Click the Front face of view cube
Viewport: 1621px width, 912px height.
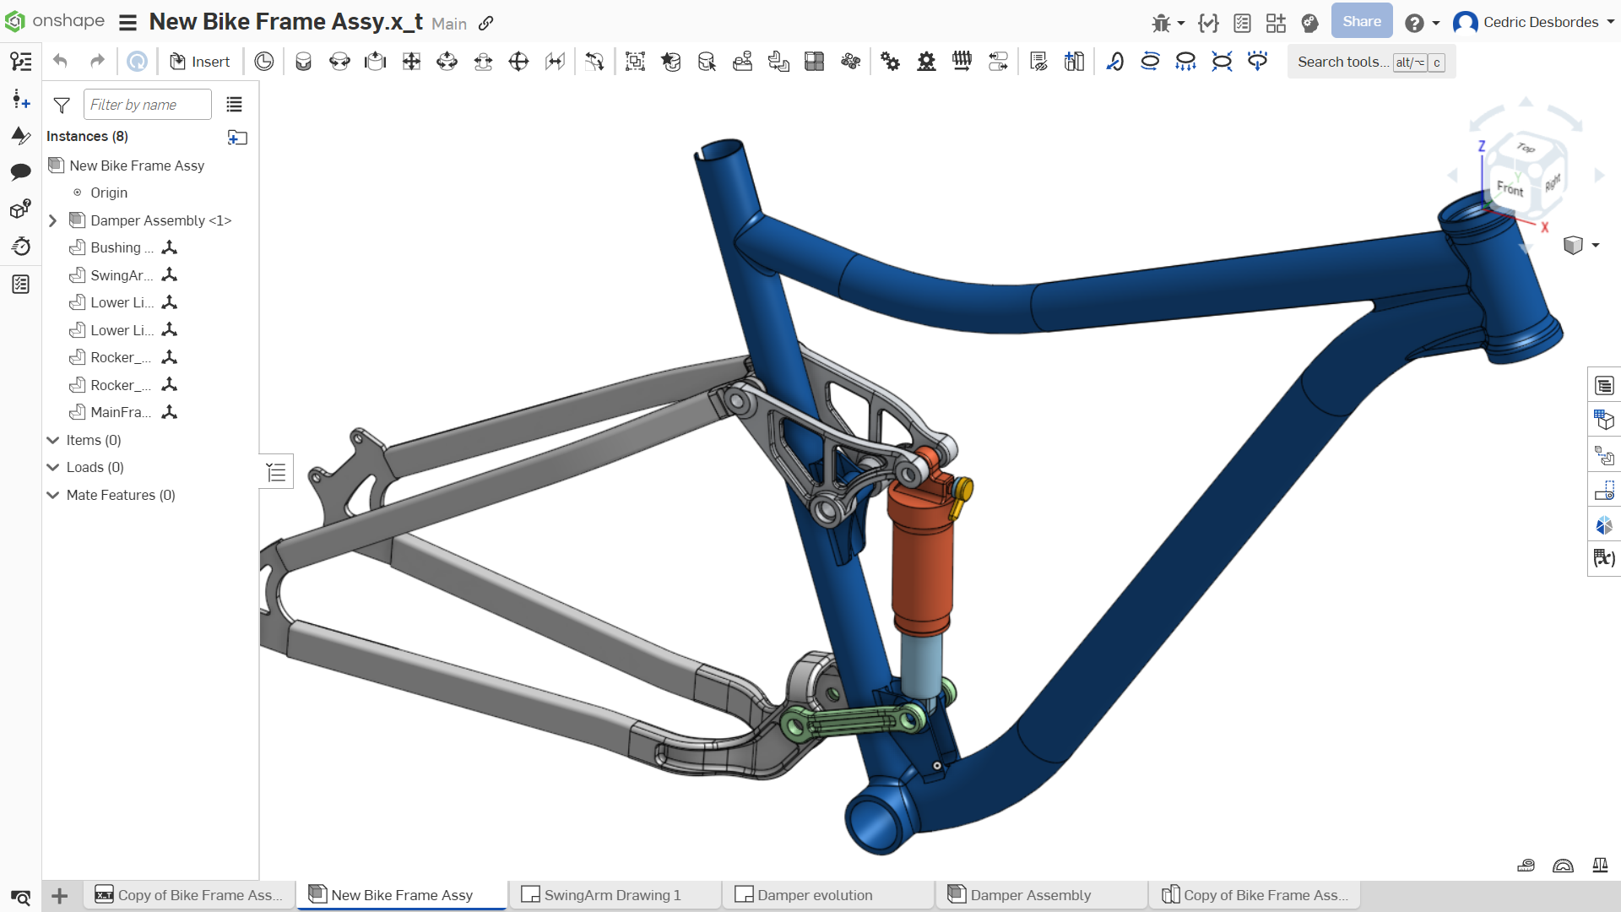(x=1509, y=187)
